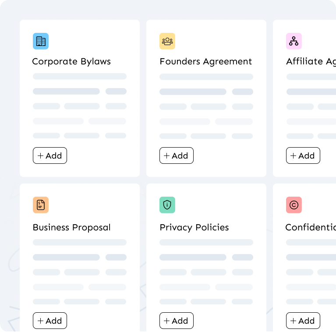
Task: Select the pink Affiliate hierarchy icon
Action: coord(294,41)
